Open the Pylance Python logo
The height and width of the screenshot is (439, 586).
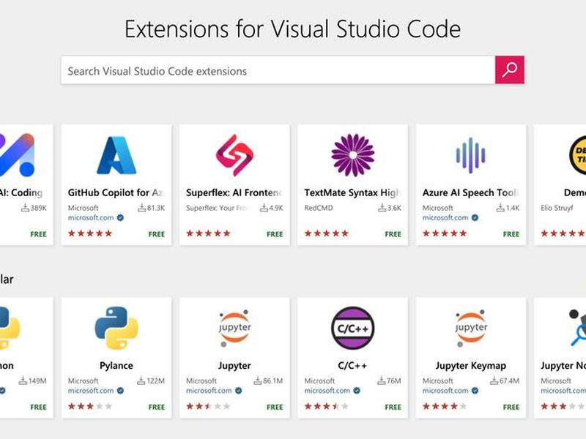tap(116, 328)
